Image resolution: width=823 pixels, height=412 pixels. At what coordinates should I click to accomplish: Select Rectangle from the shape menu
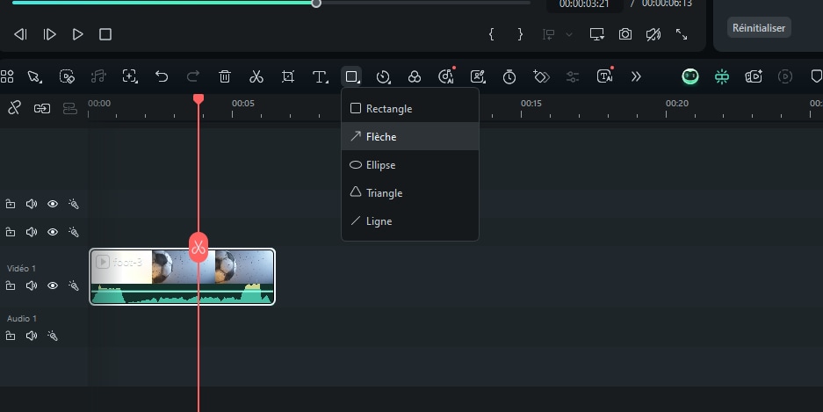tap(410, 109)
